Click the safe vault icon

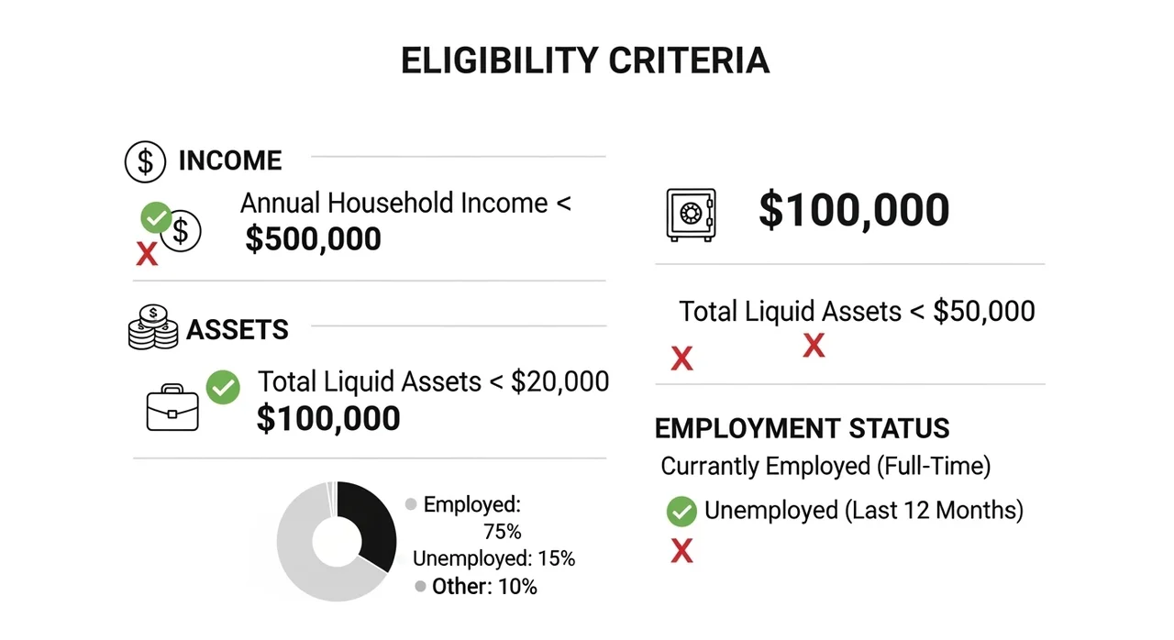(x=690, y=215)
